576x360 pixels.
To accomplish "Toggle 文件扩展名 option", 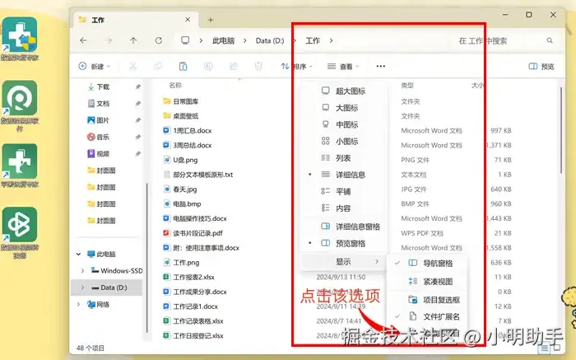I will coord(428,316).
